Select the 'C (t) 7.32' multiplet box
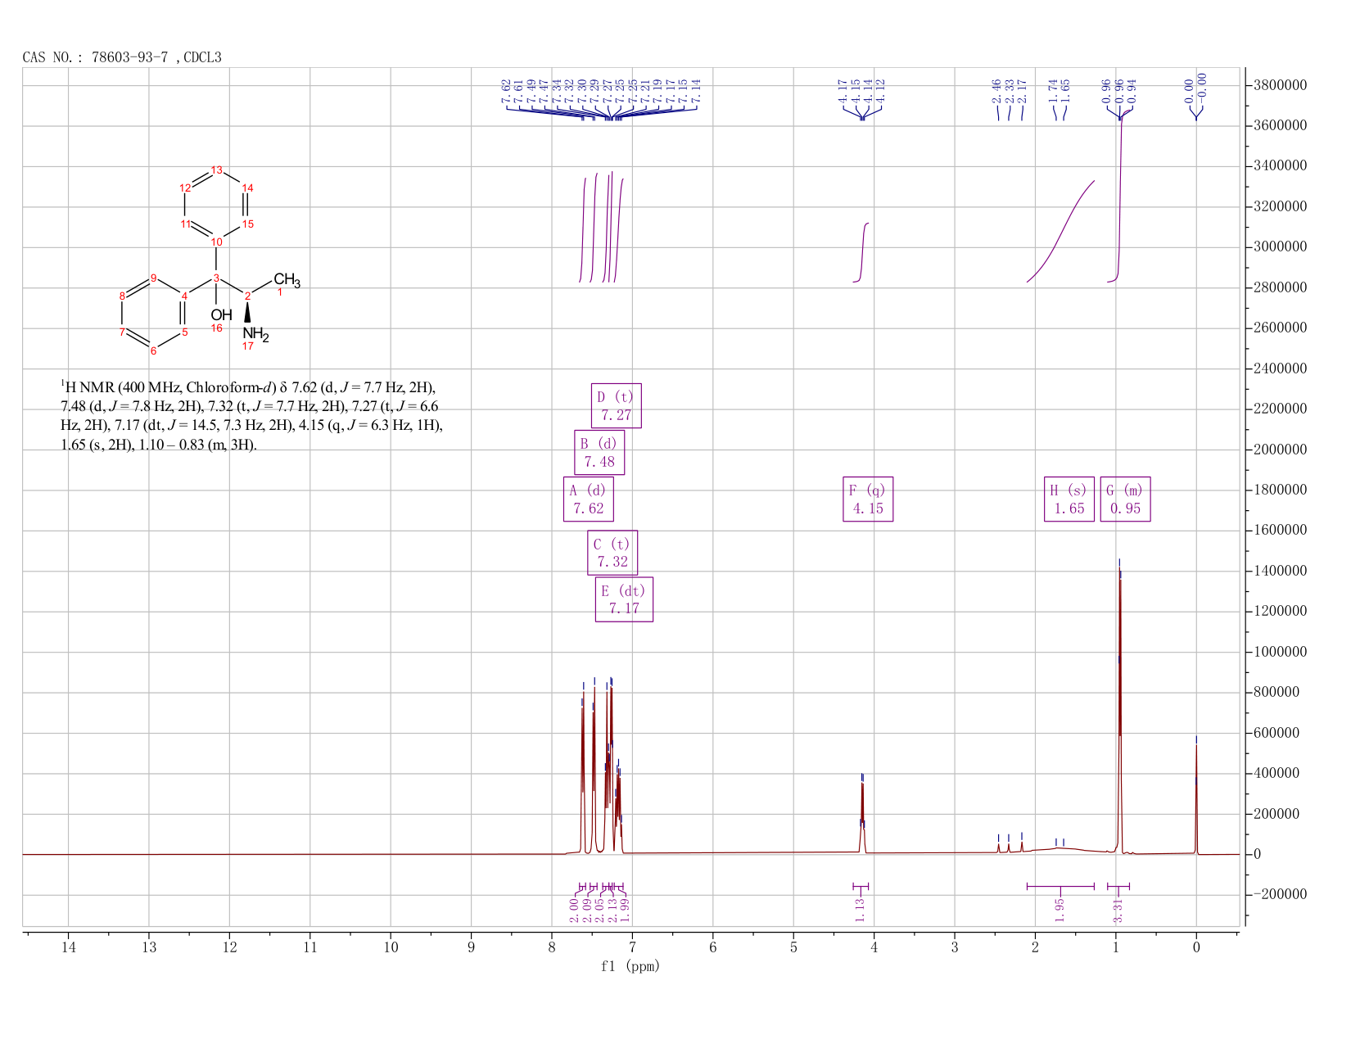 (x=612, y=553)
